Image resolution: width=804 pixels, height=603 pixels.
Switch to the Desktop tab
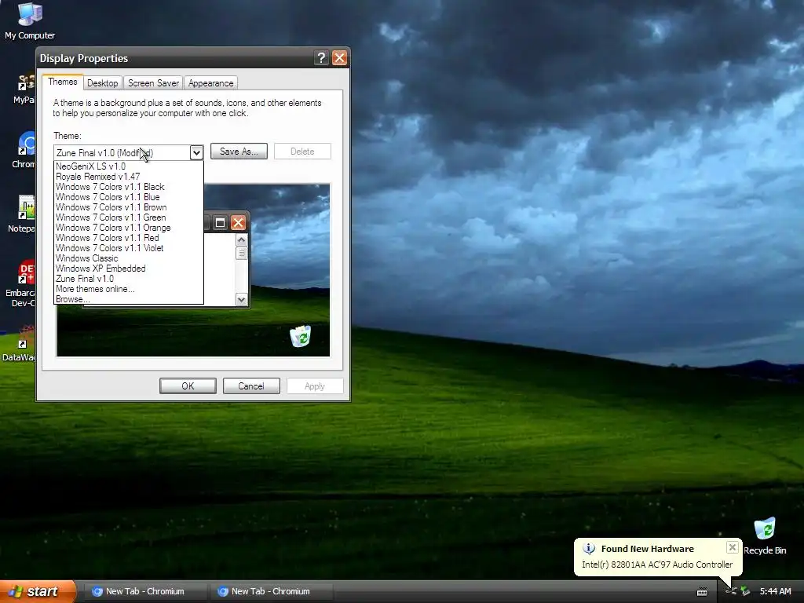coord(103,83)
